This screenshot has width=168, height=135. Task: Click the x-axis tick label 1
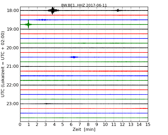[x=29, y=125]
